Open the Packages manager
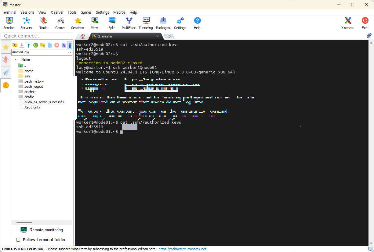Screen dimensions: 374x252 coord(163,23)
